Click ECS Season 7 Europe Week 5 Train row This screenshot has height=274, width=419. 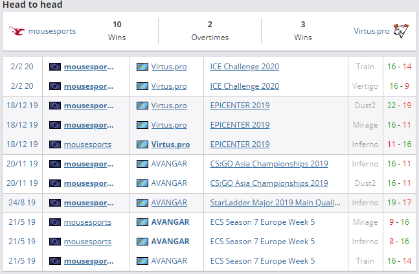tap(263, 261)
